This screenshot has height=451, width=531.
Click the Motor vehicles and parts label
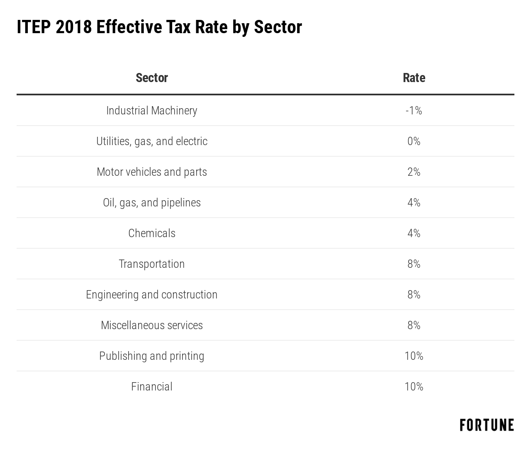point(152,172)
